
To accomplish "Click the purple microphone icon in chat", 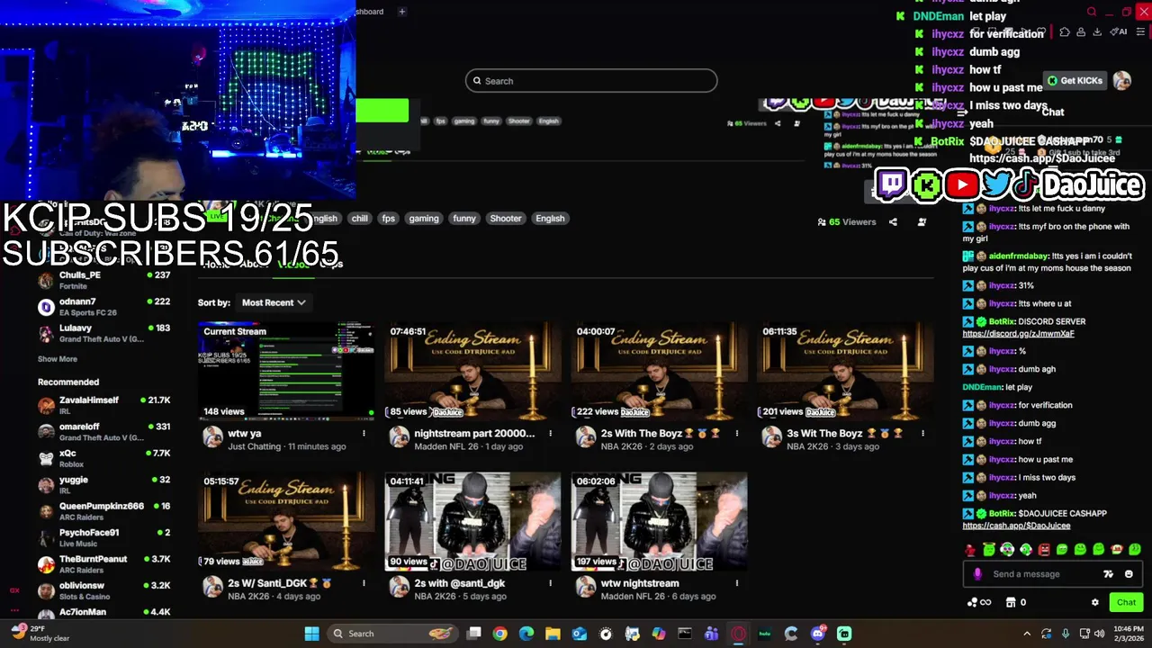I will click(977, 574).
